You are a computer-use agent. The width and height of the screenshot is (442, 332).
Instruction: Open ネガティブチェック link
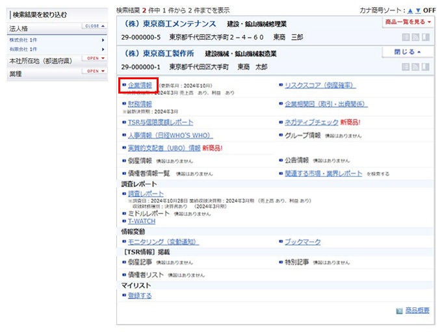pyautogui.click(x=311, y=122)
